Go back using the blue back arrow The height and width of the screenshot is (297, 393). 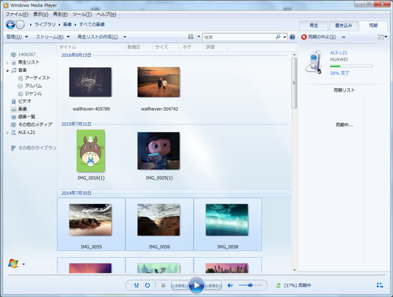10,25
